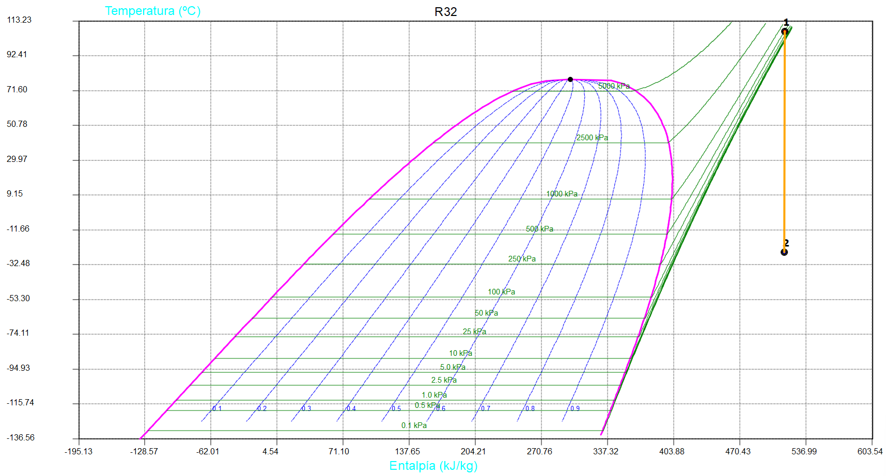Click state point 2 marker

point(784,252)
